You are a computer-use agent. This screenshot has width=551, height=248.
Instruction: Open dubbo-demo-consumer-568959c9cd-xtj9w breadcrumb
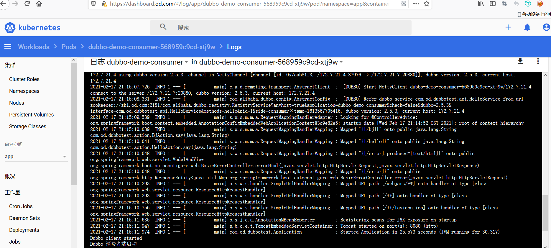pos(152,47)
